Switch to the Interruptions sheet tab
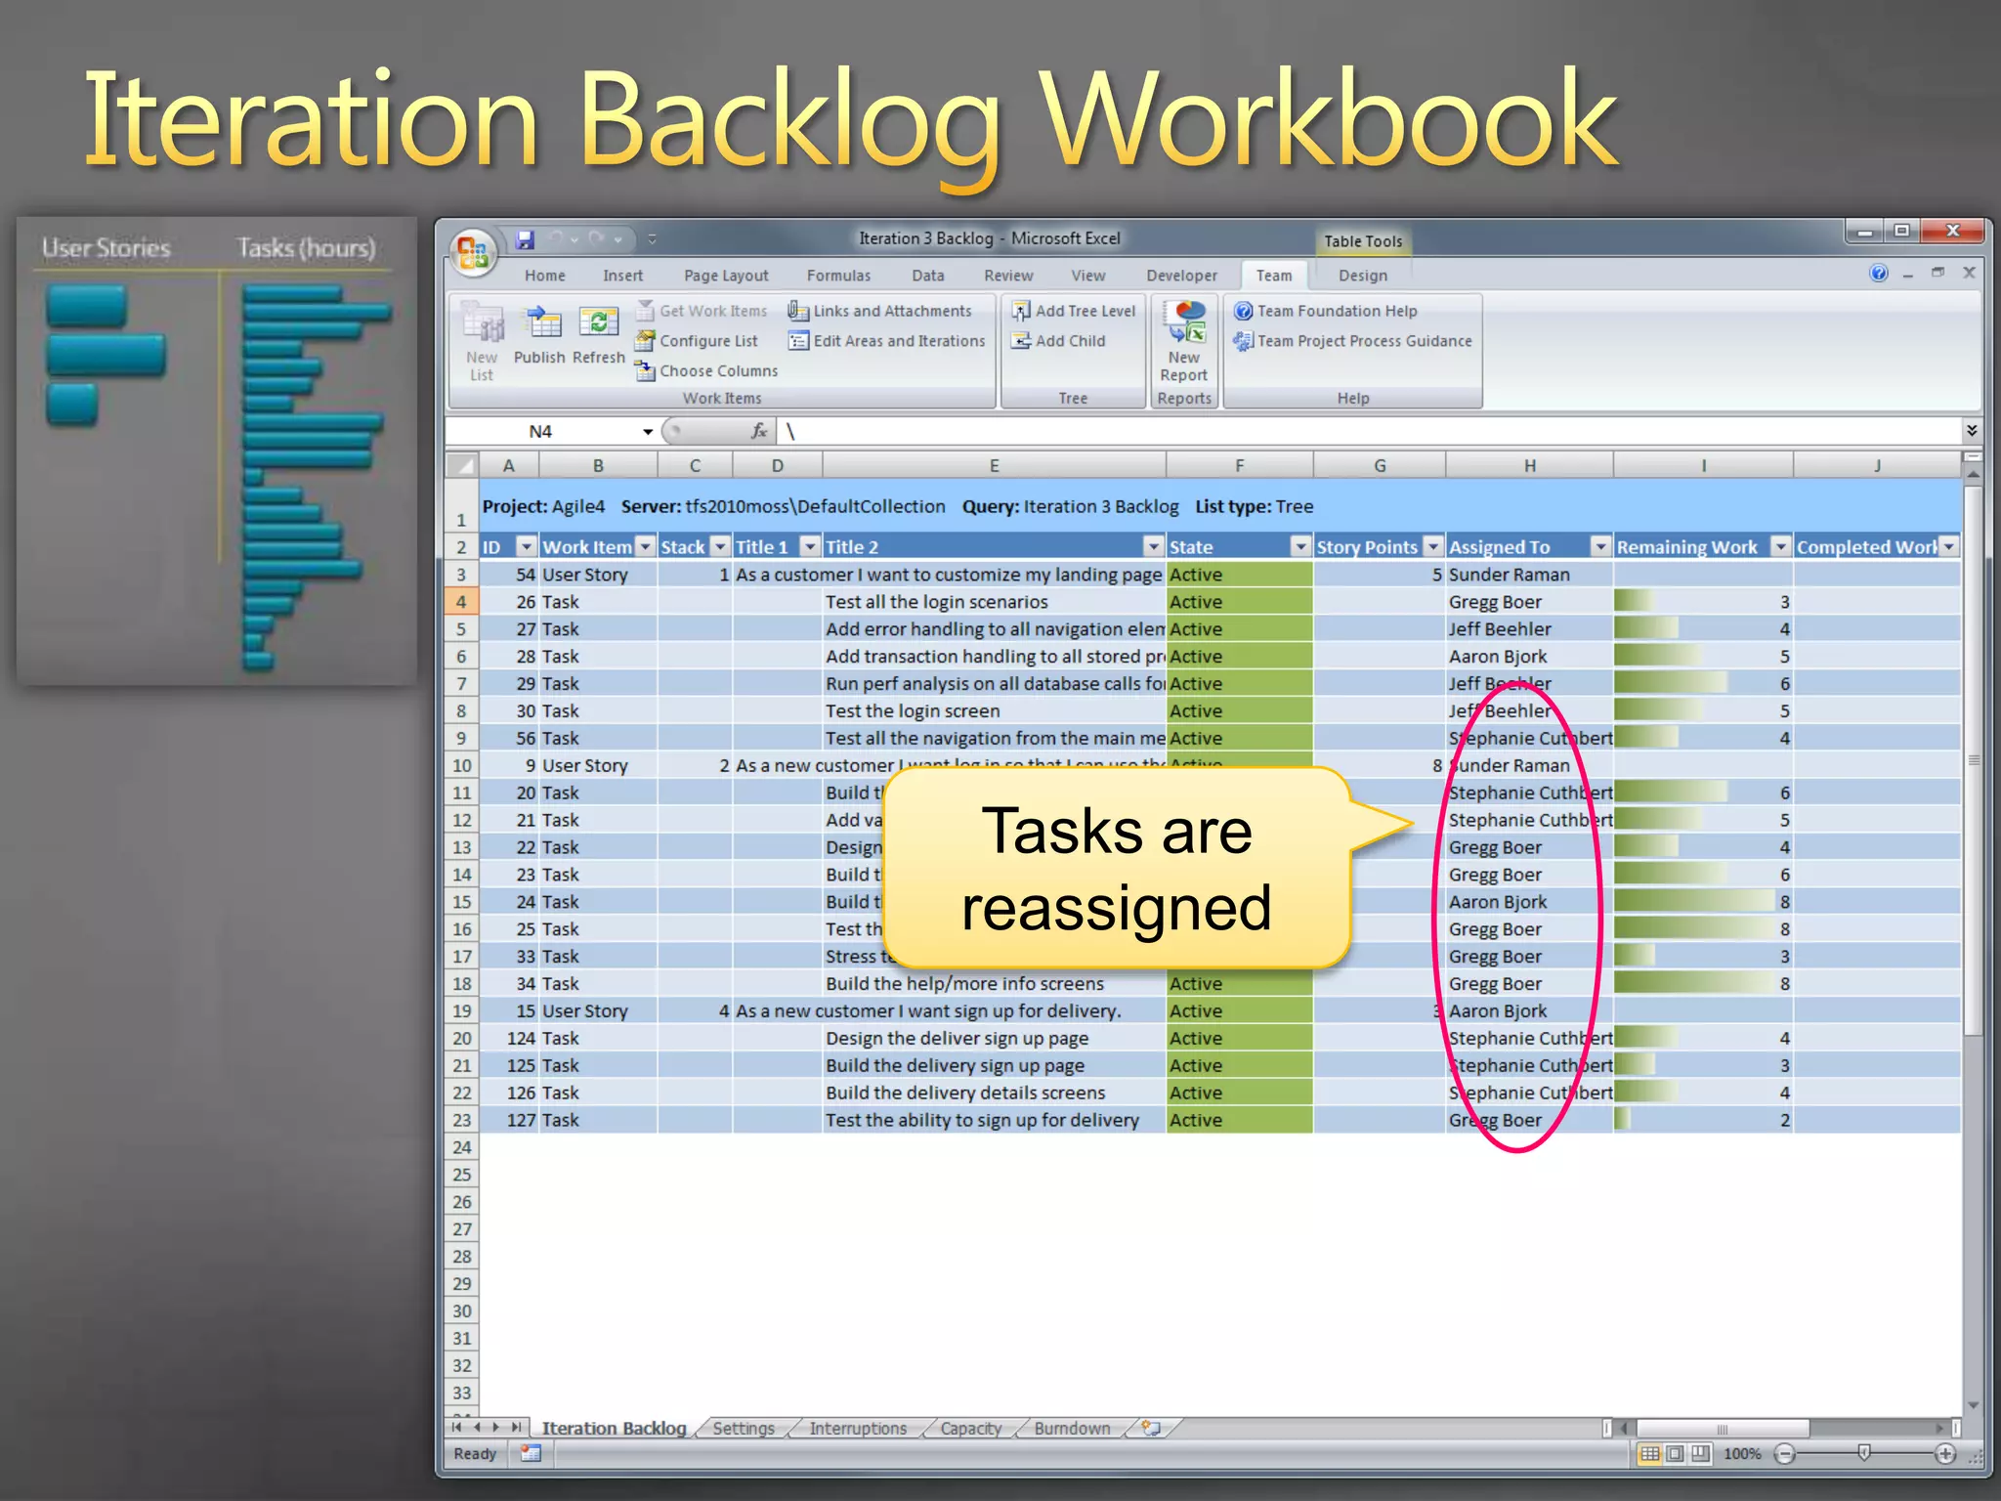Image resolution: width=2001 pixels, height=1501 pixels. point(858,1429)
